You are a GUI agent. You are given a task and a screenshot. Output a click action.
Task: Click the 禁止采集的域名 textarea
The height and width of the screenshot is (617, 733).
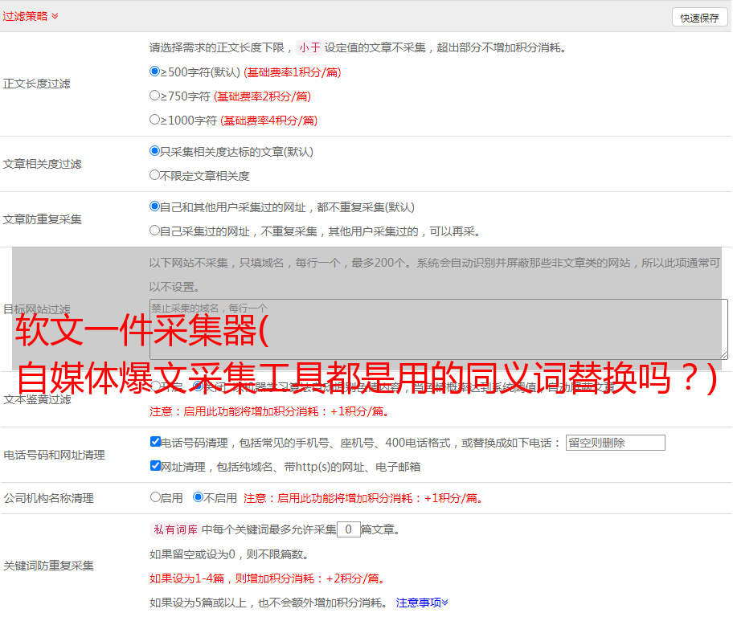pyautogui.click(x=439, y=329)
